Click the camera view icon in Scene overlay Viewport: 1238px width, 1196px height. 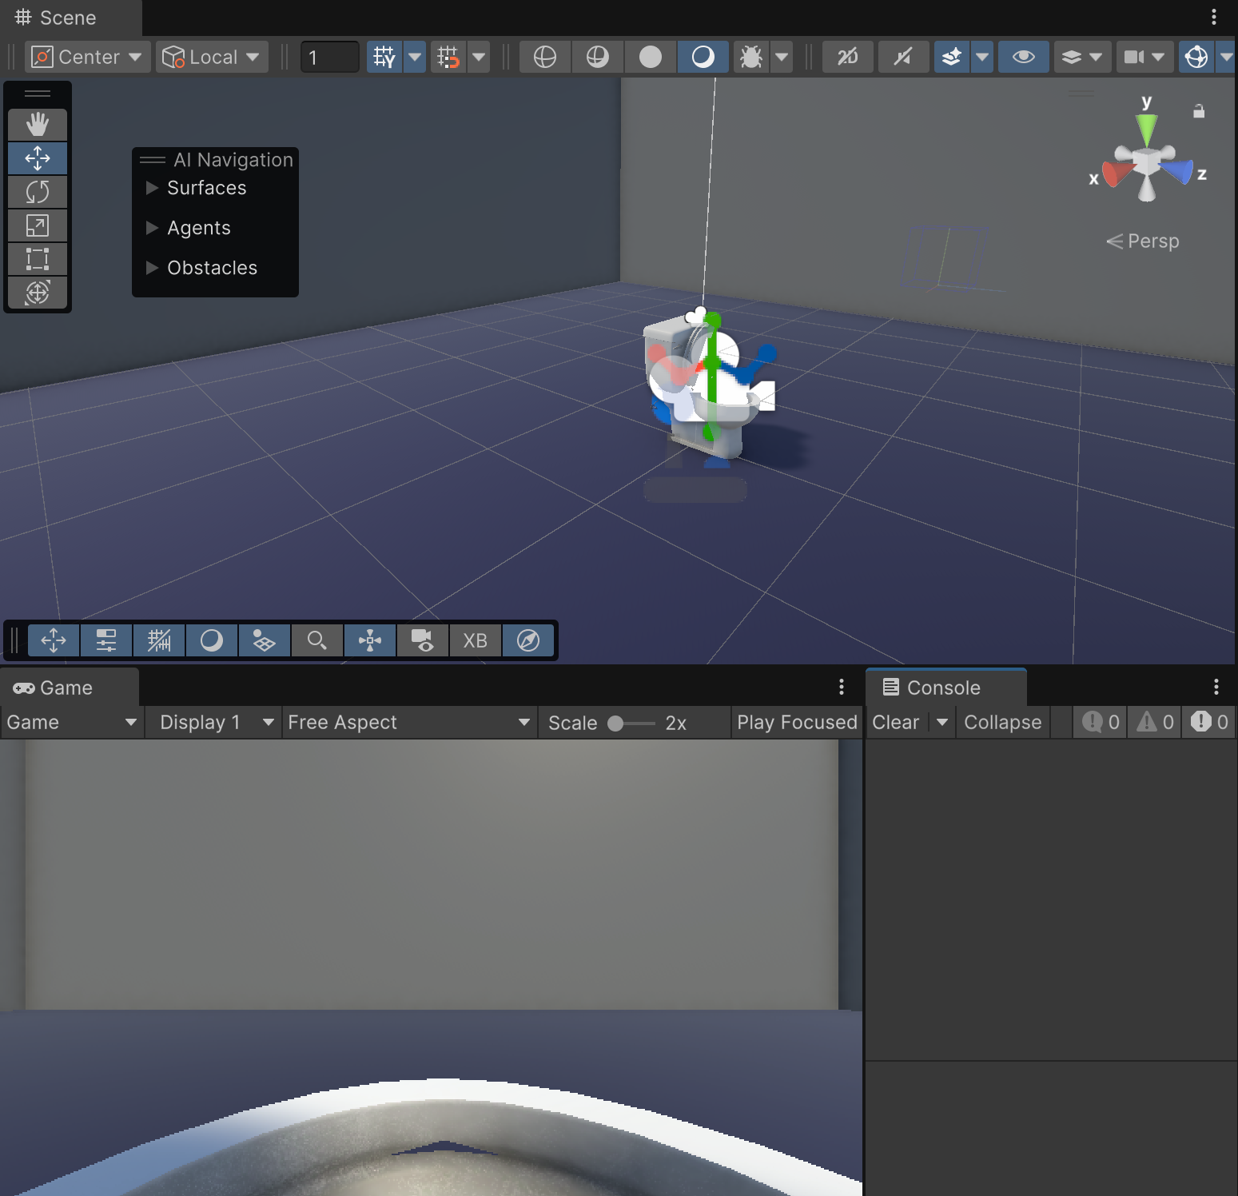[x=423, y=640]
